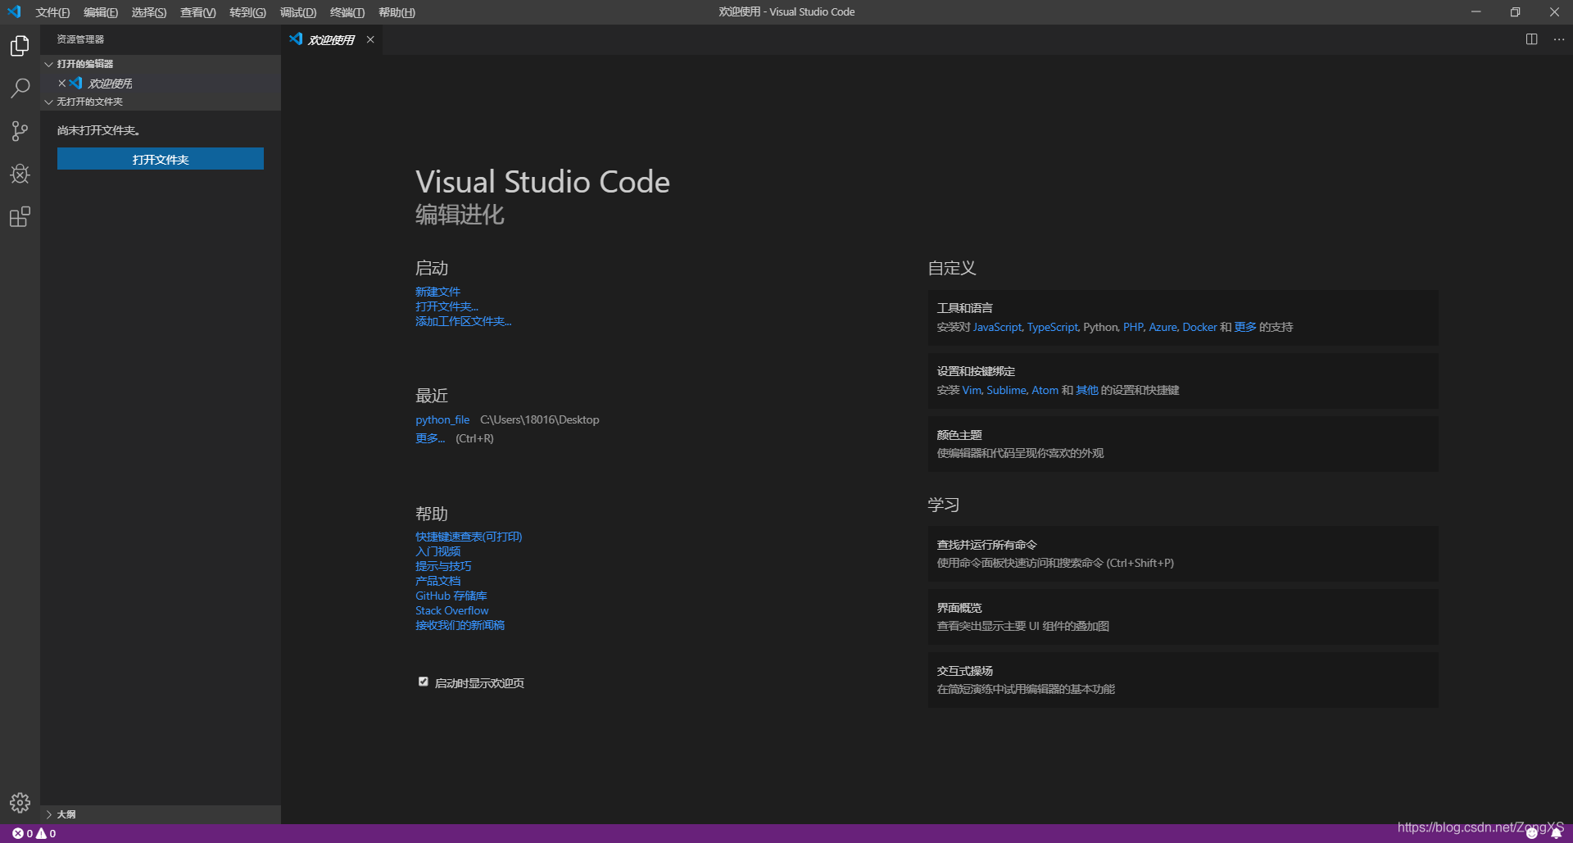Open the 调试(D) menu
The width and height of the screenshot is (1573, 843).
tap(298, 12)
